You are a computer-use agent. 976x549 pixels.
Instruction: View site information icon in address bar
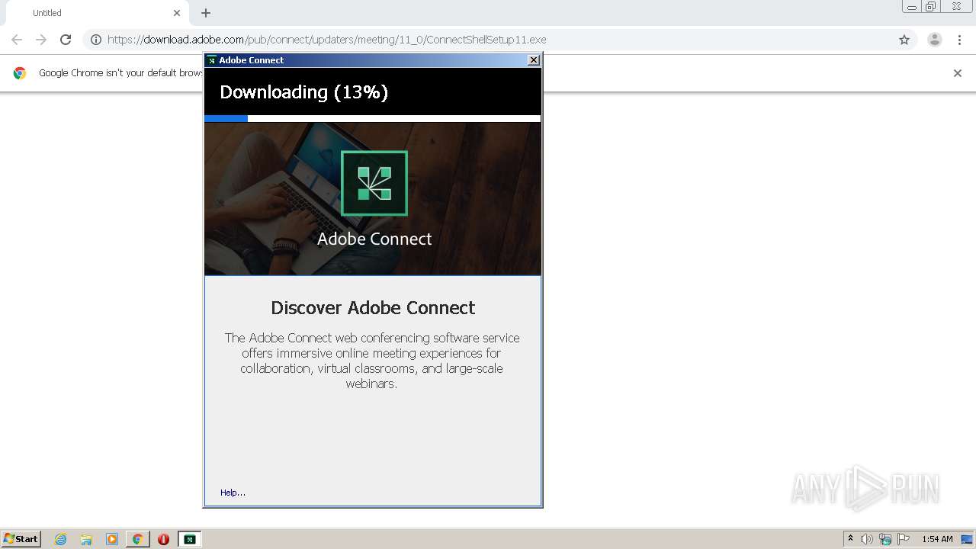pos(96,40)
